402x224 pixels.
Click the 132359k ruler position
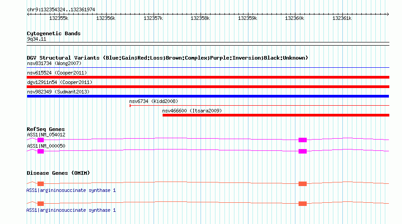click(x=248, y=19)
